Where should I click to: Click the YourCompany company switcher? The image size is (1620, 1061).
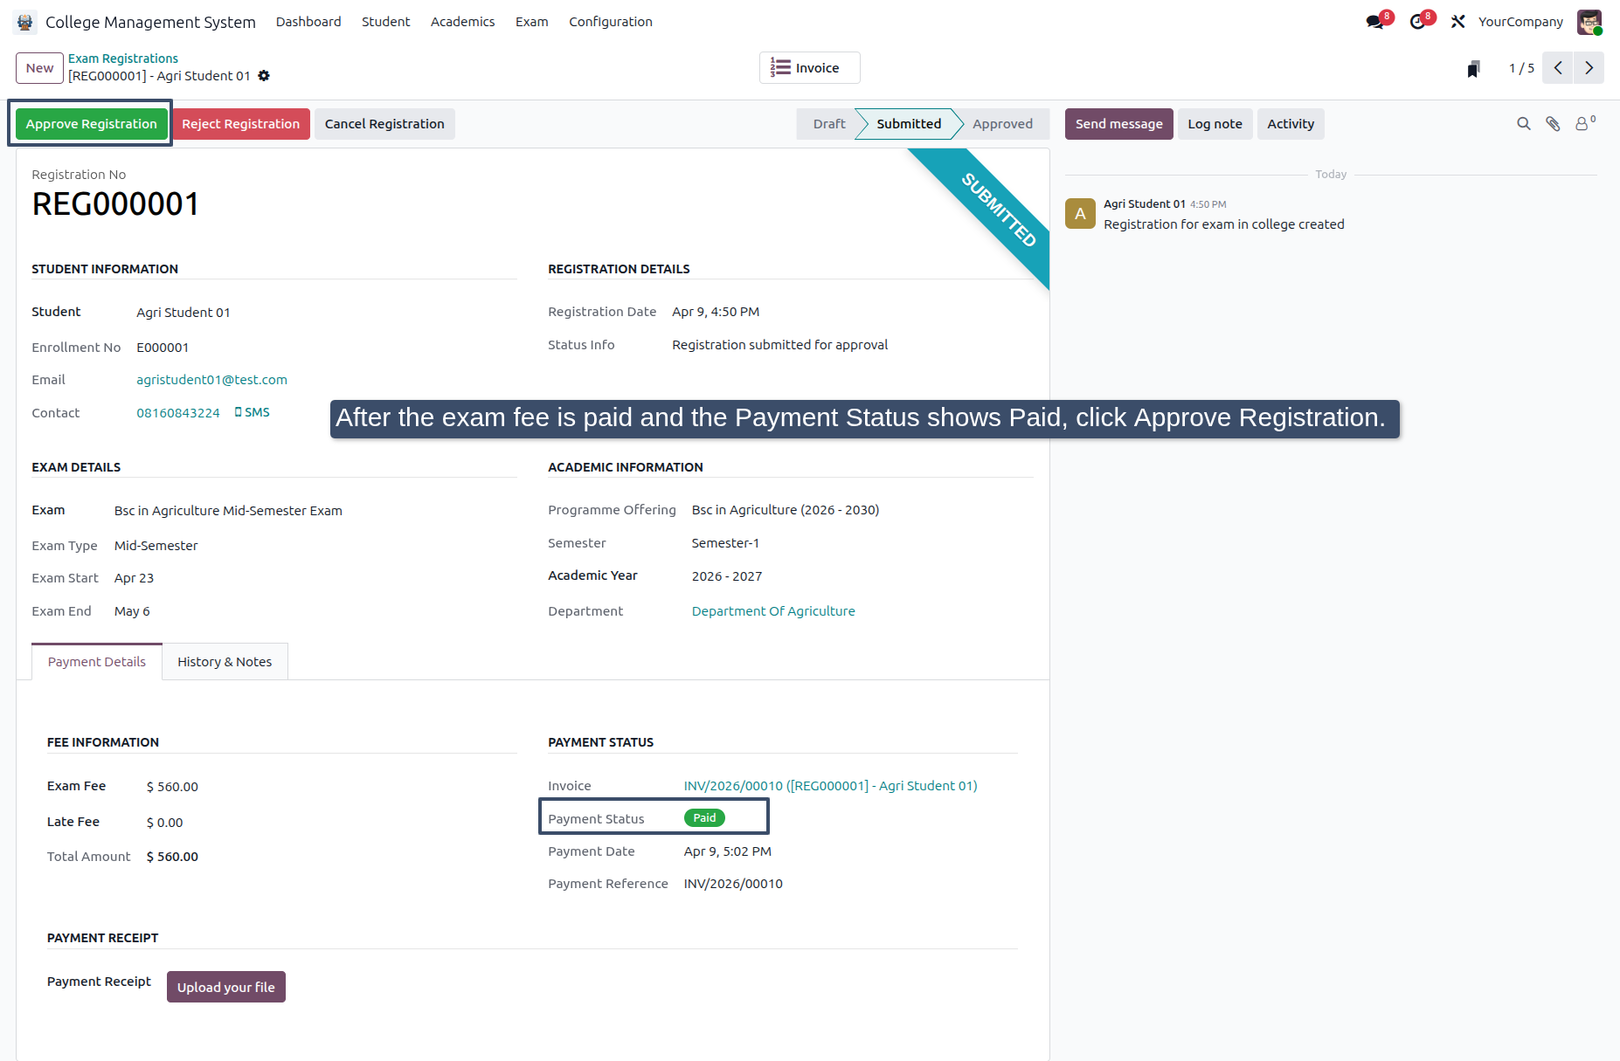coord(1520,22)
